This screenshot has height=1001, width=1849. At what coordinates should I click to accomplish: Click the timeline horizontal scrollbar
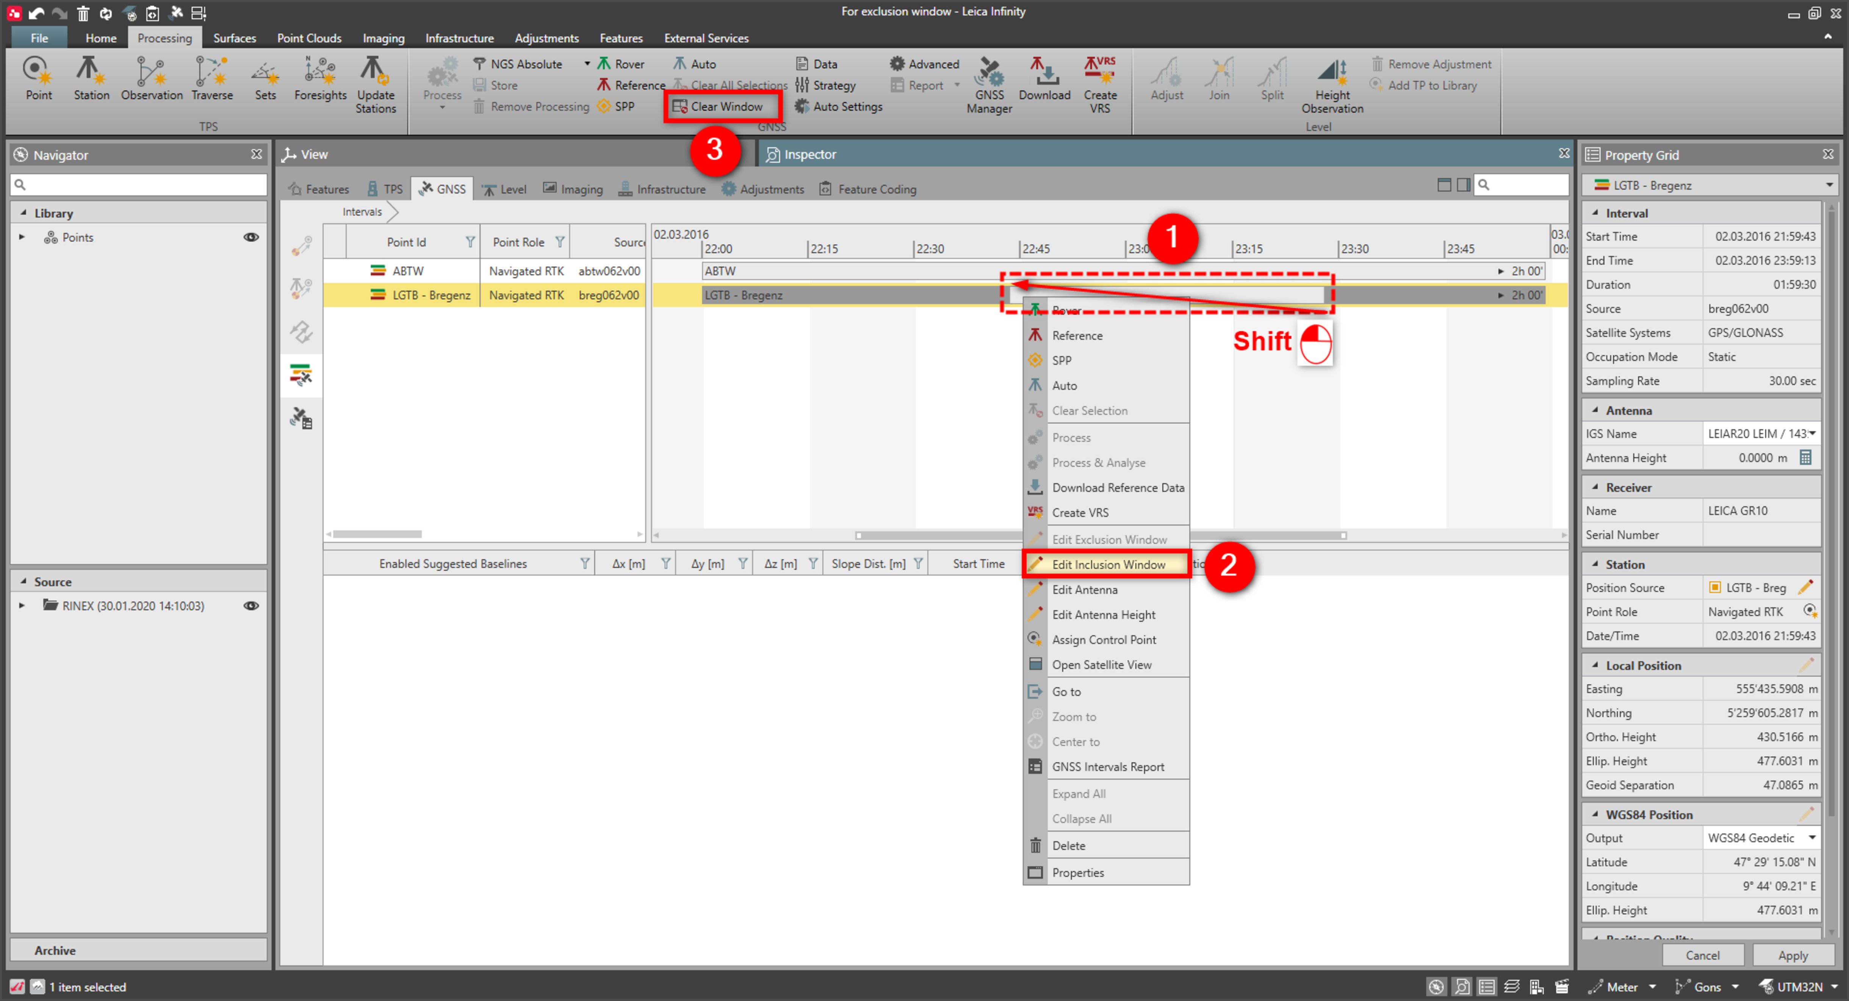point(1101,535)
